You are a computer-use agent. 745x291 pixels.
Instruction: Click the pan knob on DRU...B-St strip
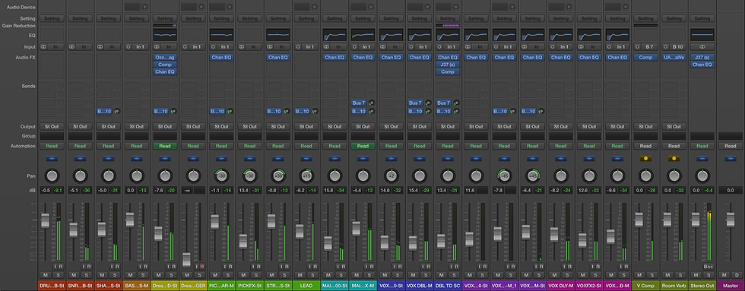pyautogui.click(x=52, y=176)
